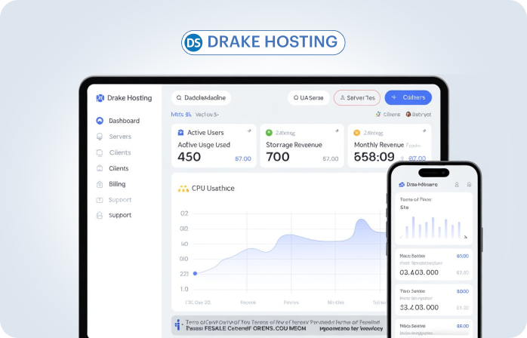The width and height of the screenshot is (527, 338).
Task: Click the search field in the top bar
Action: pos(201,97)
